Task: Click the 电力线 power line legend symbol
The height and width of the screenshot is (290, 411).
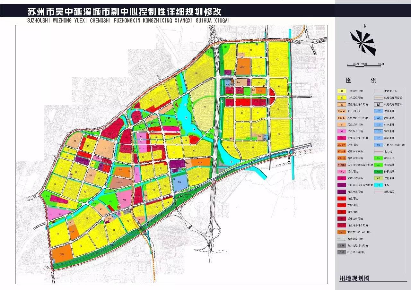Action: (x=379, y=151)
